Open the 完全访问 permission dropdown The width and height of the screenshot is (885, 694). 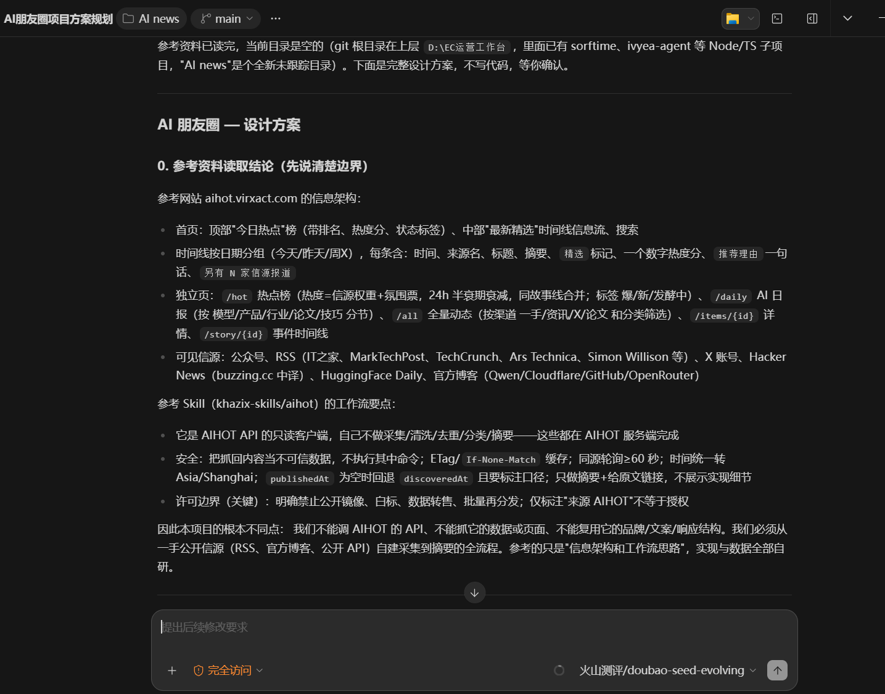click(228, 671)
